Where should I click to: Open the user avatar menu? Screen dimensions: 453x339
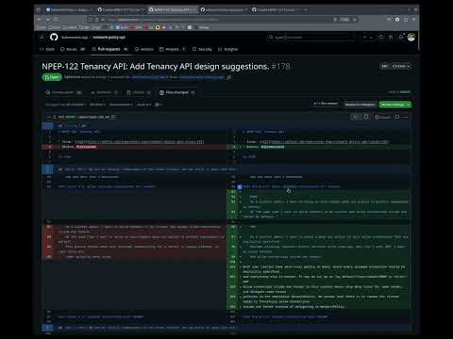click(x=411, y=37)
